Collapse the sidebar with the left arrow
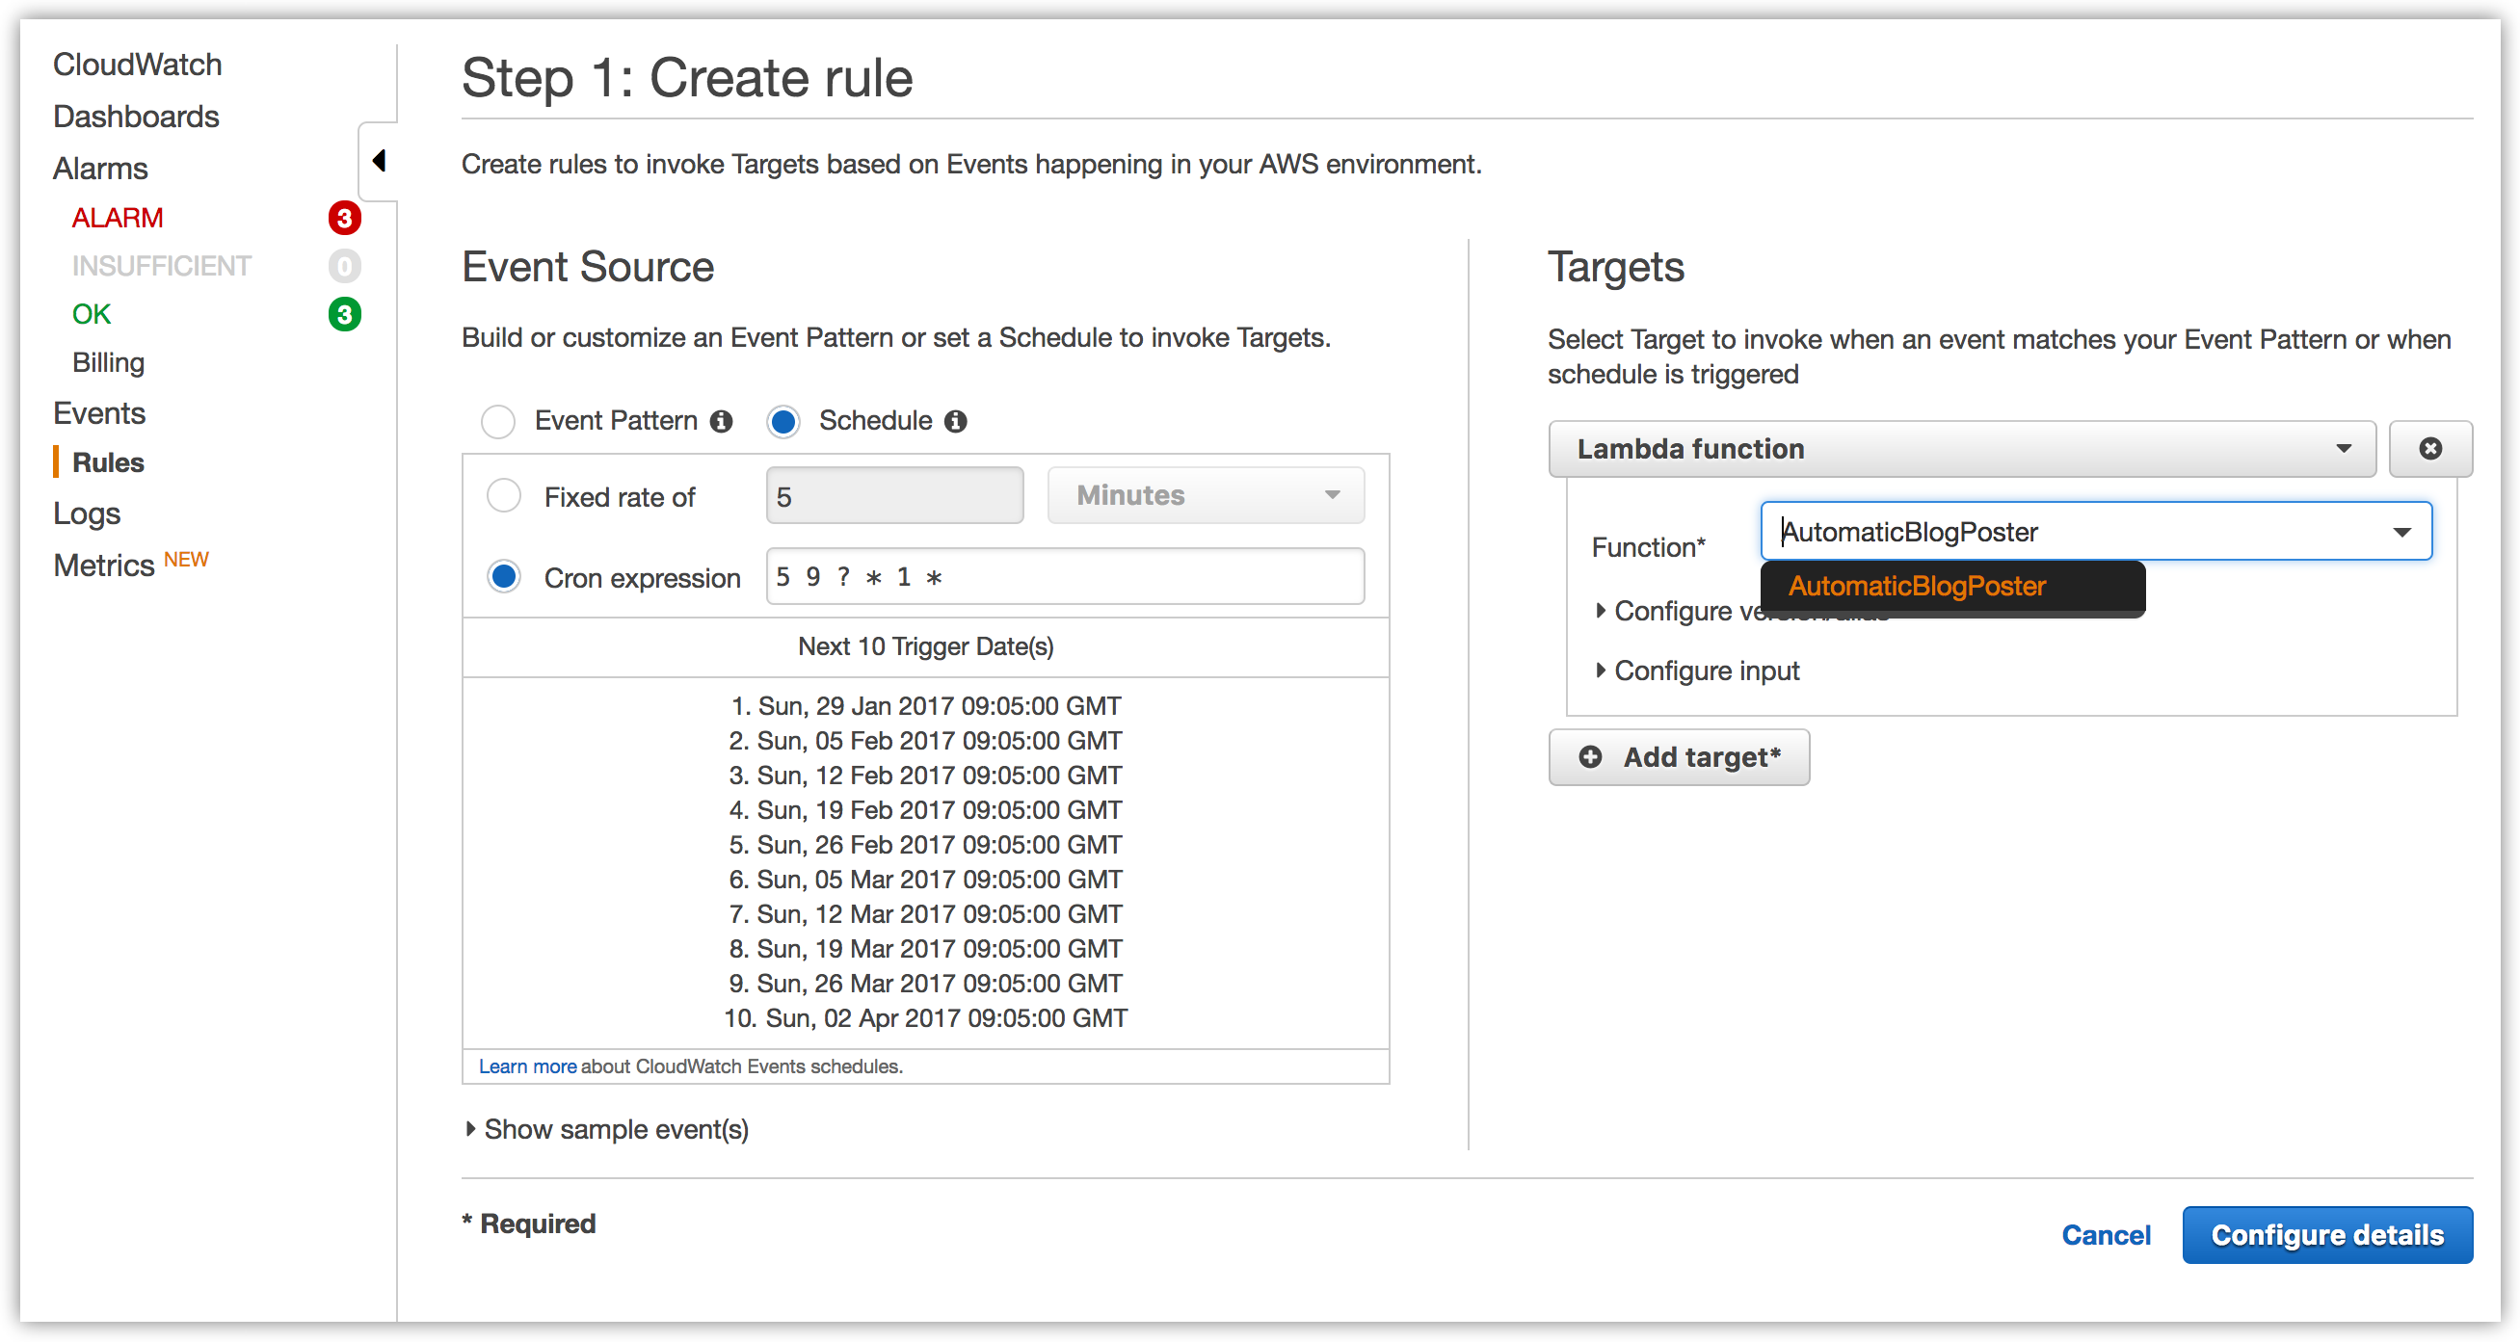 380,161
